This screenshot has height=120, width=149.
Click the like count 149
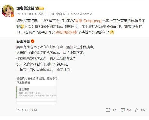[143, 110]
